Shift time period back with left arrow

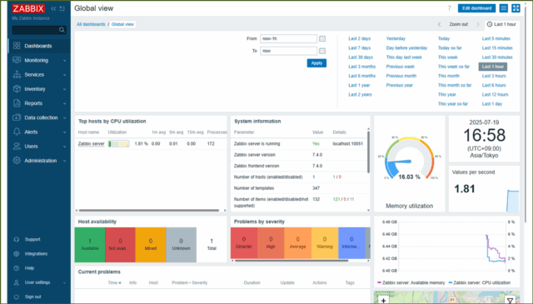coord(439,24)
